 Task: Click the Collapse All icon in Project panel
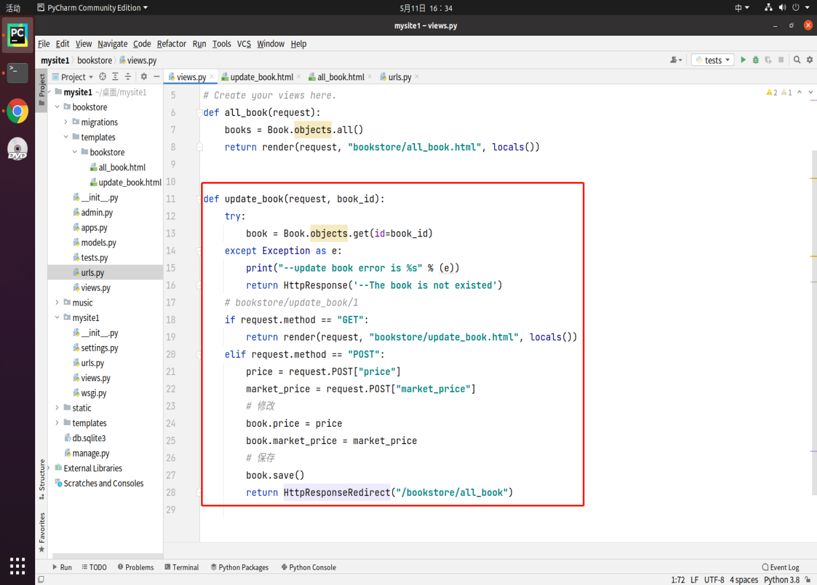pyautogui.click(x=128, y=77)
